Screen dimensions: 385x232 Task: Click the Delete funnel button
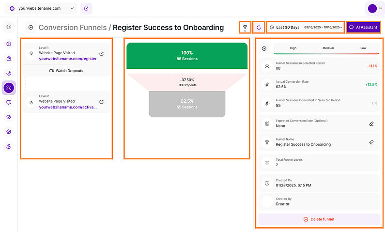pos(319,219)
